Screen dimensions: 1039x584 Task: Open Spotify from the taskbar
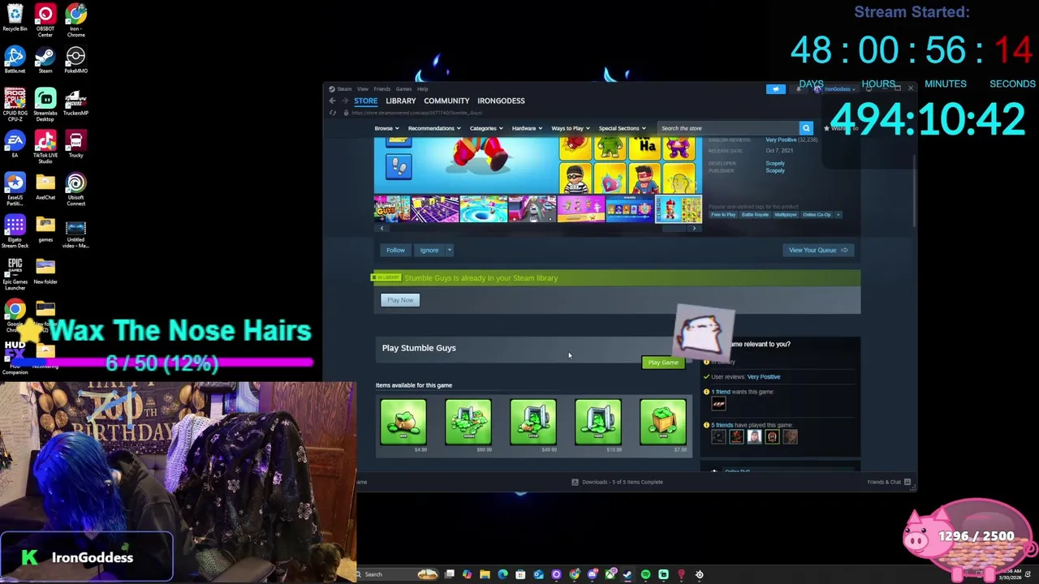click(645, 574)
